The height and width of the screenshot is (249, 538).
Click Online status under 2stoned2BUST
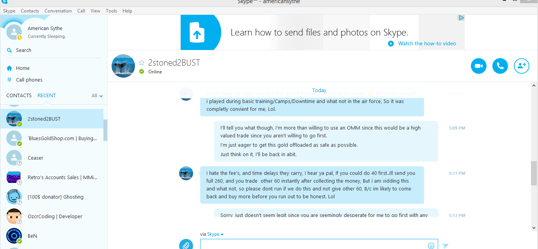pos(155,72)
